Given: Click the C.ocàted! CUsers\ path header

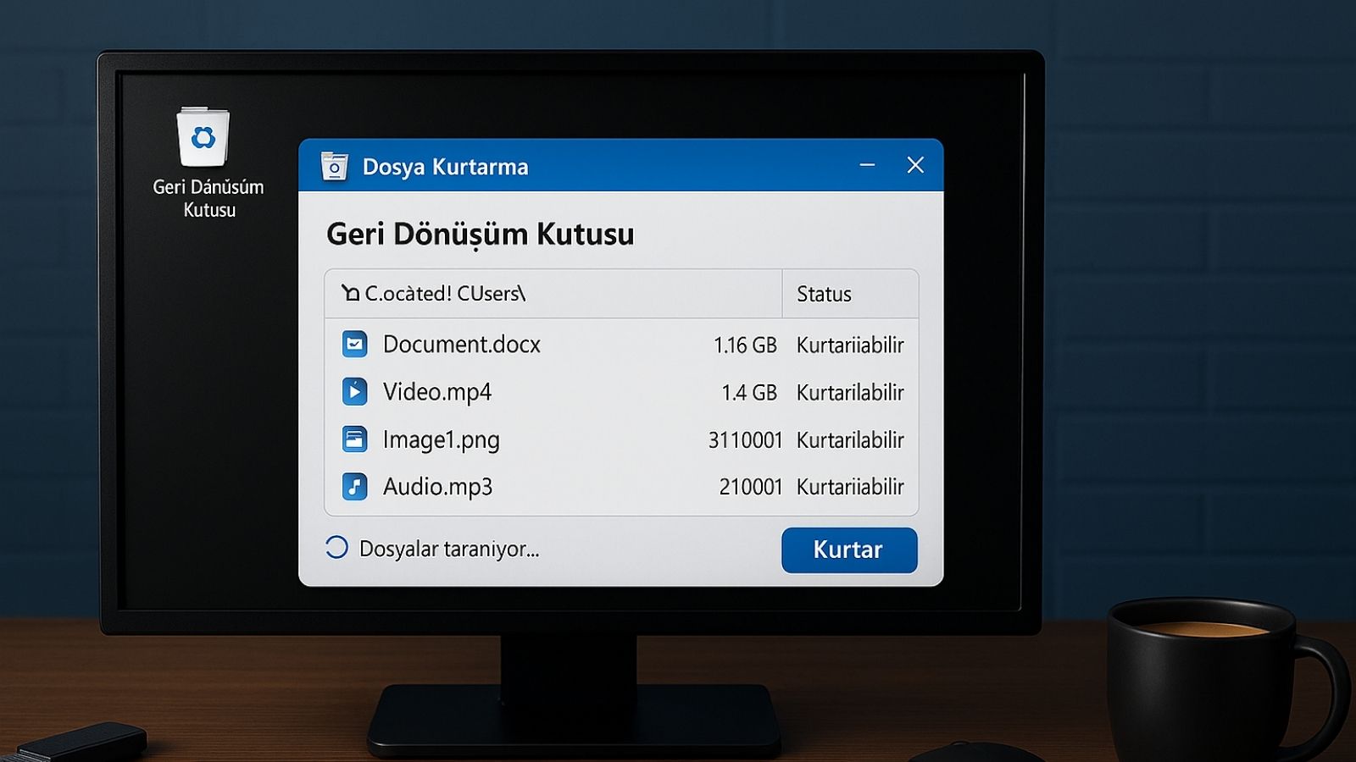Looking at the screenshot, I should tap(445, 294).
